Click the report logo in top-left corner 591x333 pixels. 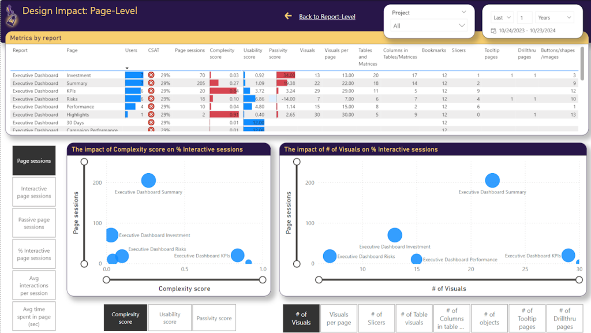10,17
